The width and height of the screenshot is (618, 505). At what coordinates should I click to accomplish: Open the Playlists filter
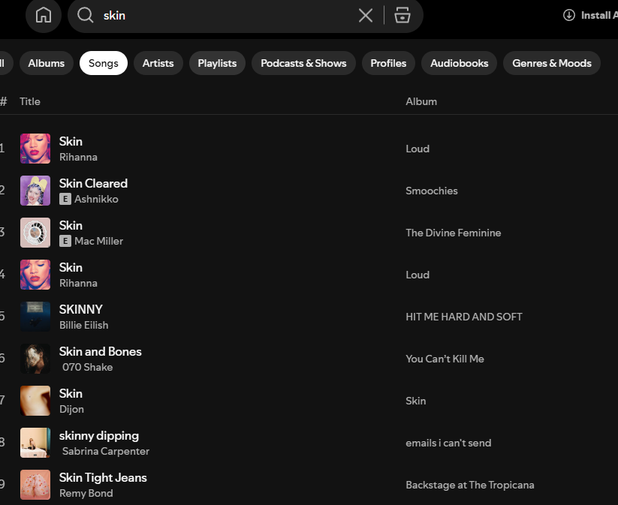pos(217,63)
